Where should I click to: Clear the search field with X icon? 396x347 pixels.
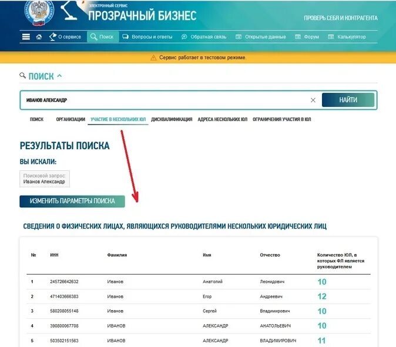tap(313, 100)
